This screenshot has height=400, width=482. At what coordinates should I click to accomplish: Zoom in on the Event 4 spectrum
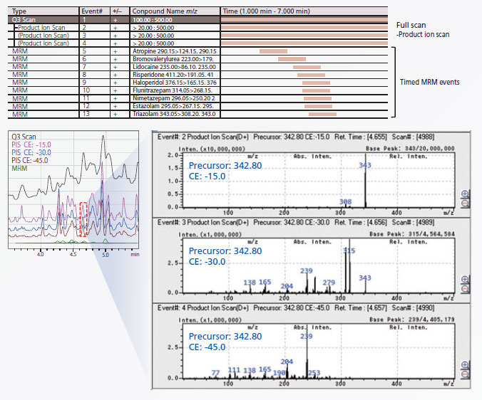pos(466,364)
